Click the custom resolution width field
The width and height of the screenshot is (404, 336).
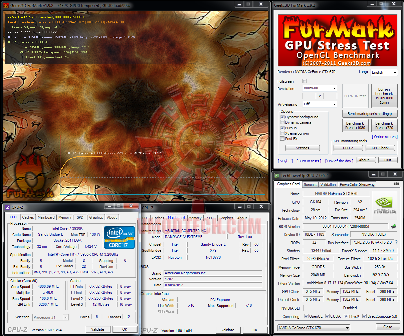click(x=309, y=96)
